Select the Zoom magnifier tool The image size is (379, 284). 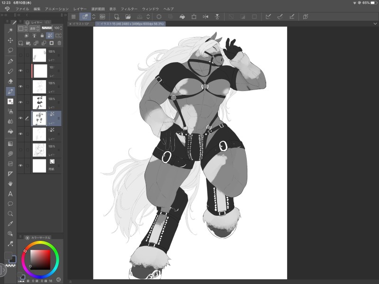tap(10, 214)
